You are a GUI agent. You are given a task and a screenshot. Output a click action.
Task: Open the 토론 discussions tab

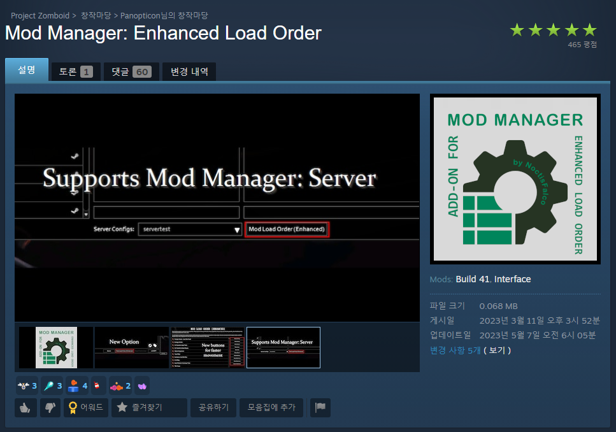point(76,72)
